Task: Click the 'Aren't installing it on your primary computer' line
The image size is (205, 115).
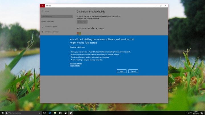Action: click(86, 60)
